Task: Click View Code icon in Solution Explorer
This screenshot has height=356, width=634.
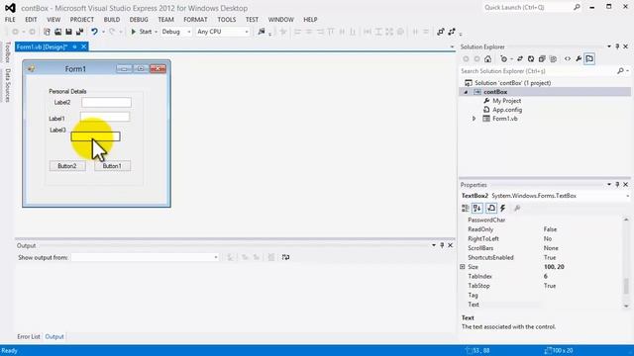Action: 568,59
